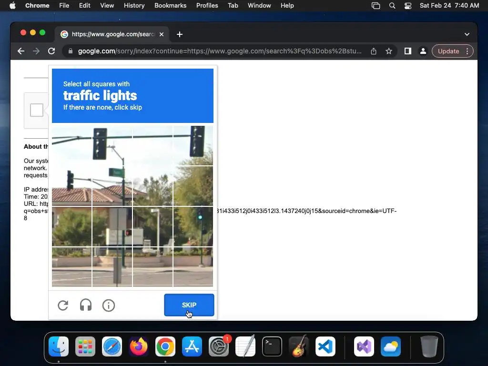This screenshot has height=366, width=488.
Task: Reload the page in Chrome toolbar
Action: [x=51, y=51]
